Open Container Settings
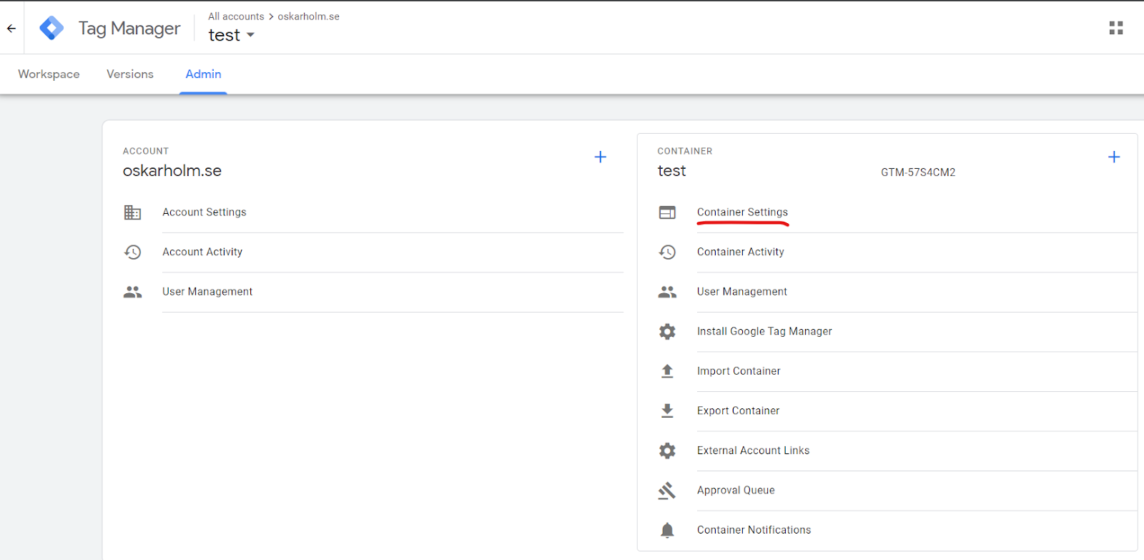 [742, 212]
